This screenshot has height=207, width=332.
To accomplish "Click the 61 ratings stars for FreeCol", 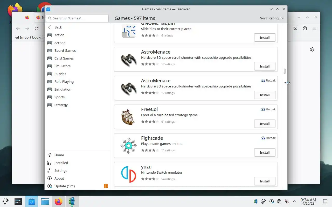I will coord(150,122).
